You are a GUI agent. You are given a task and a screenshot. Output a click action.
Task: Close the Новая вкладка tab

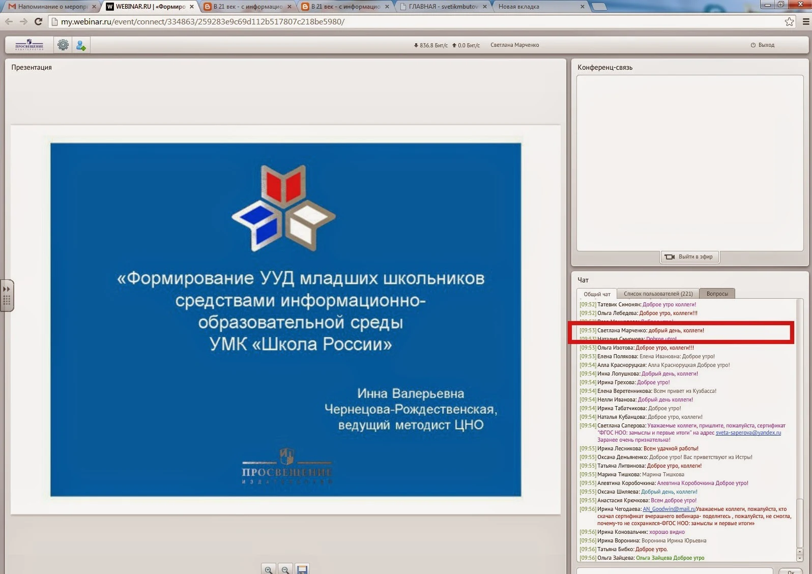(583, 7)
